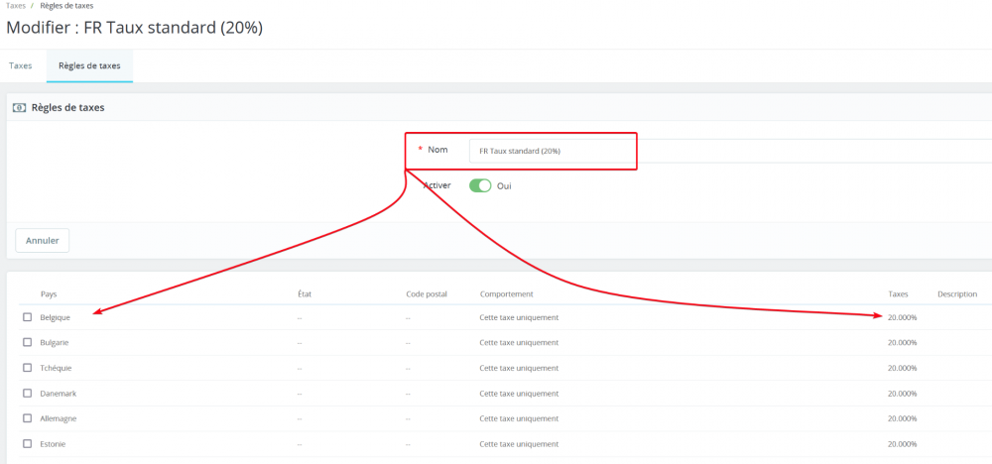Click the Estonie country cell
The width and height of the screenshot is (992, 464).
[x=53, y=444]
